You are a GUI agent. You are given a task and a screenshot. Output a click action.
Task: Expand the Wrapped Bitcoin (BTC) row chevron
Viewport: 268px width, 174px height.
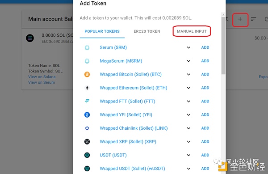(188, 74)
